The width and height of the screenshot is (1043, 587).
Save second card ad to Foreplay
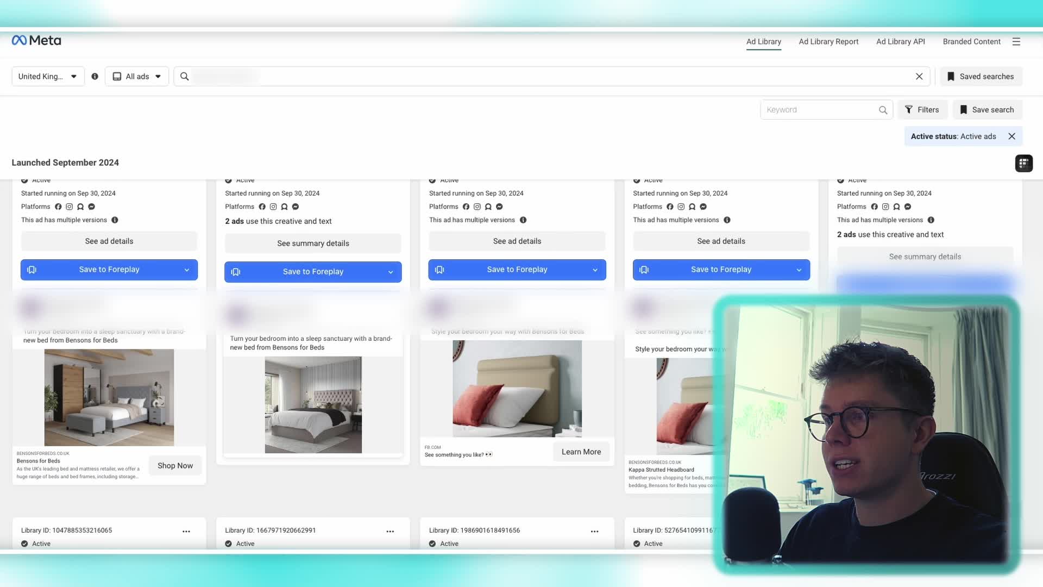pyautogui.click(x=313, y=272)
